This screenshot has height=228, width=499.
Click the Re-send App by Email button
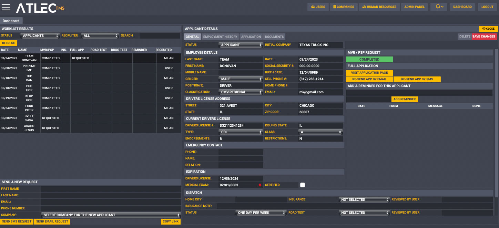pos(369,79)
